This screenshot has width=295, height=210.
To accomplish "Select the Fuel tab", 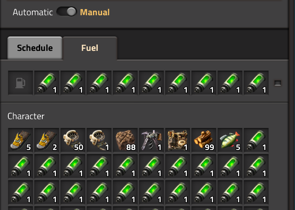I will [89, 48].
